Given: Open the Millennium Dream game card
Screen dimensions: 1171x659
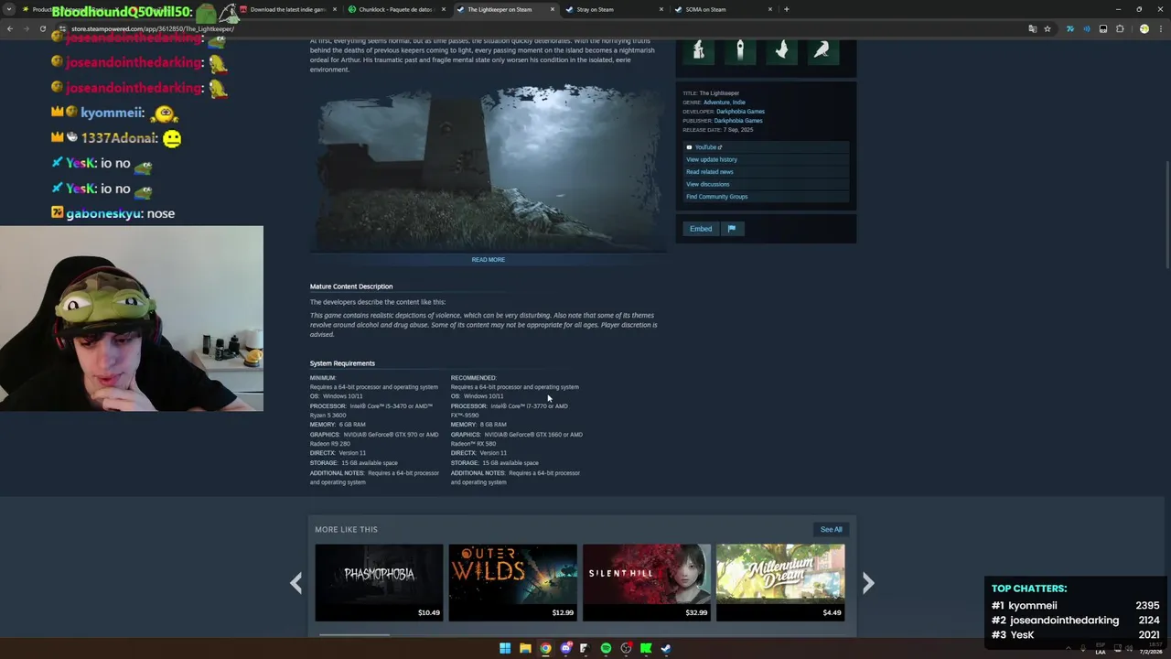Looking at the screenshot, I should (x=780, y=583).
